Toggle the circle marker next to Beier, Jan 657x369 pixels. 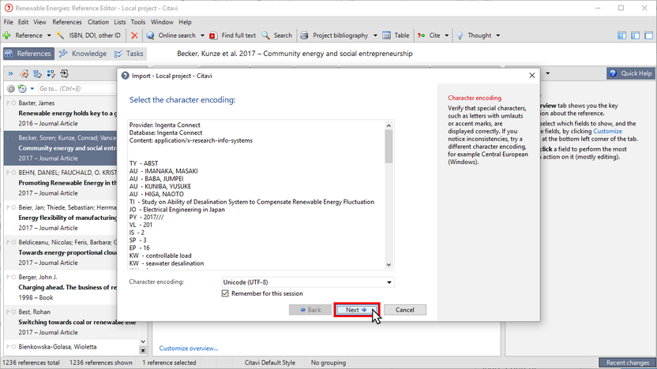14,207
